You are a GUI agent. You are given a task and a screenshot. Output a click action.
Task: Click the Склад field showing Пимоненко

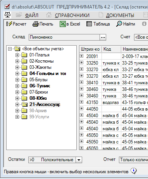click(64, 38)
